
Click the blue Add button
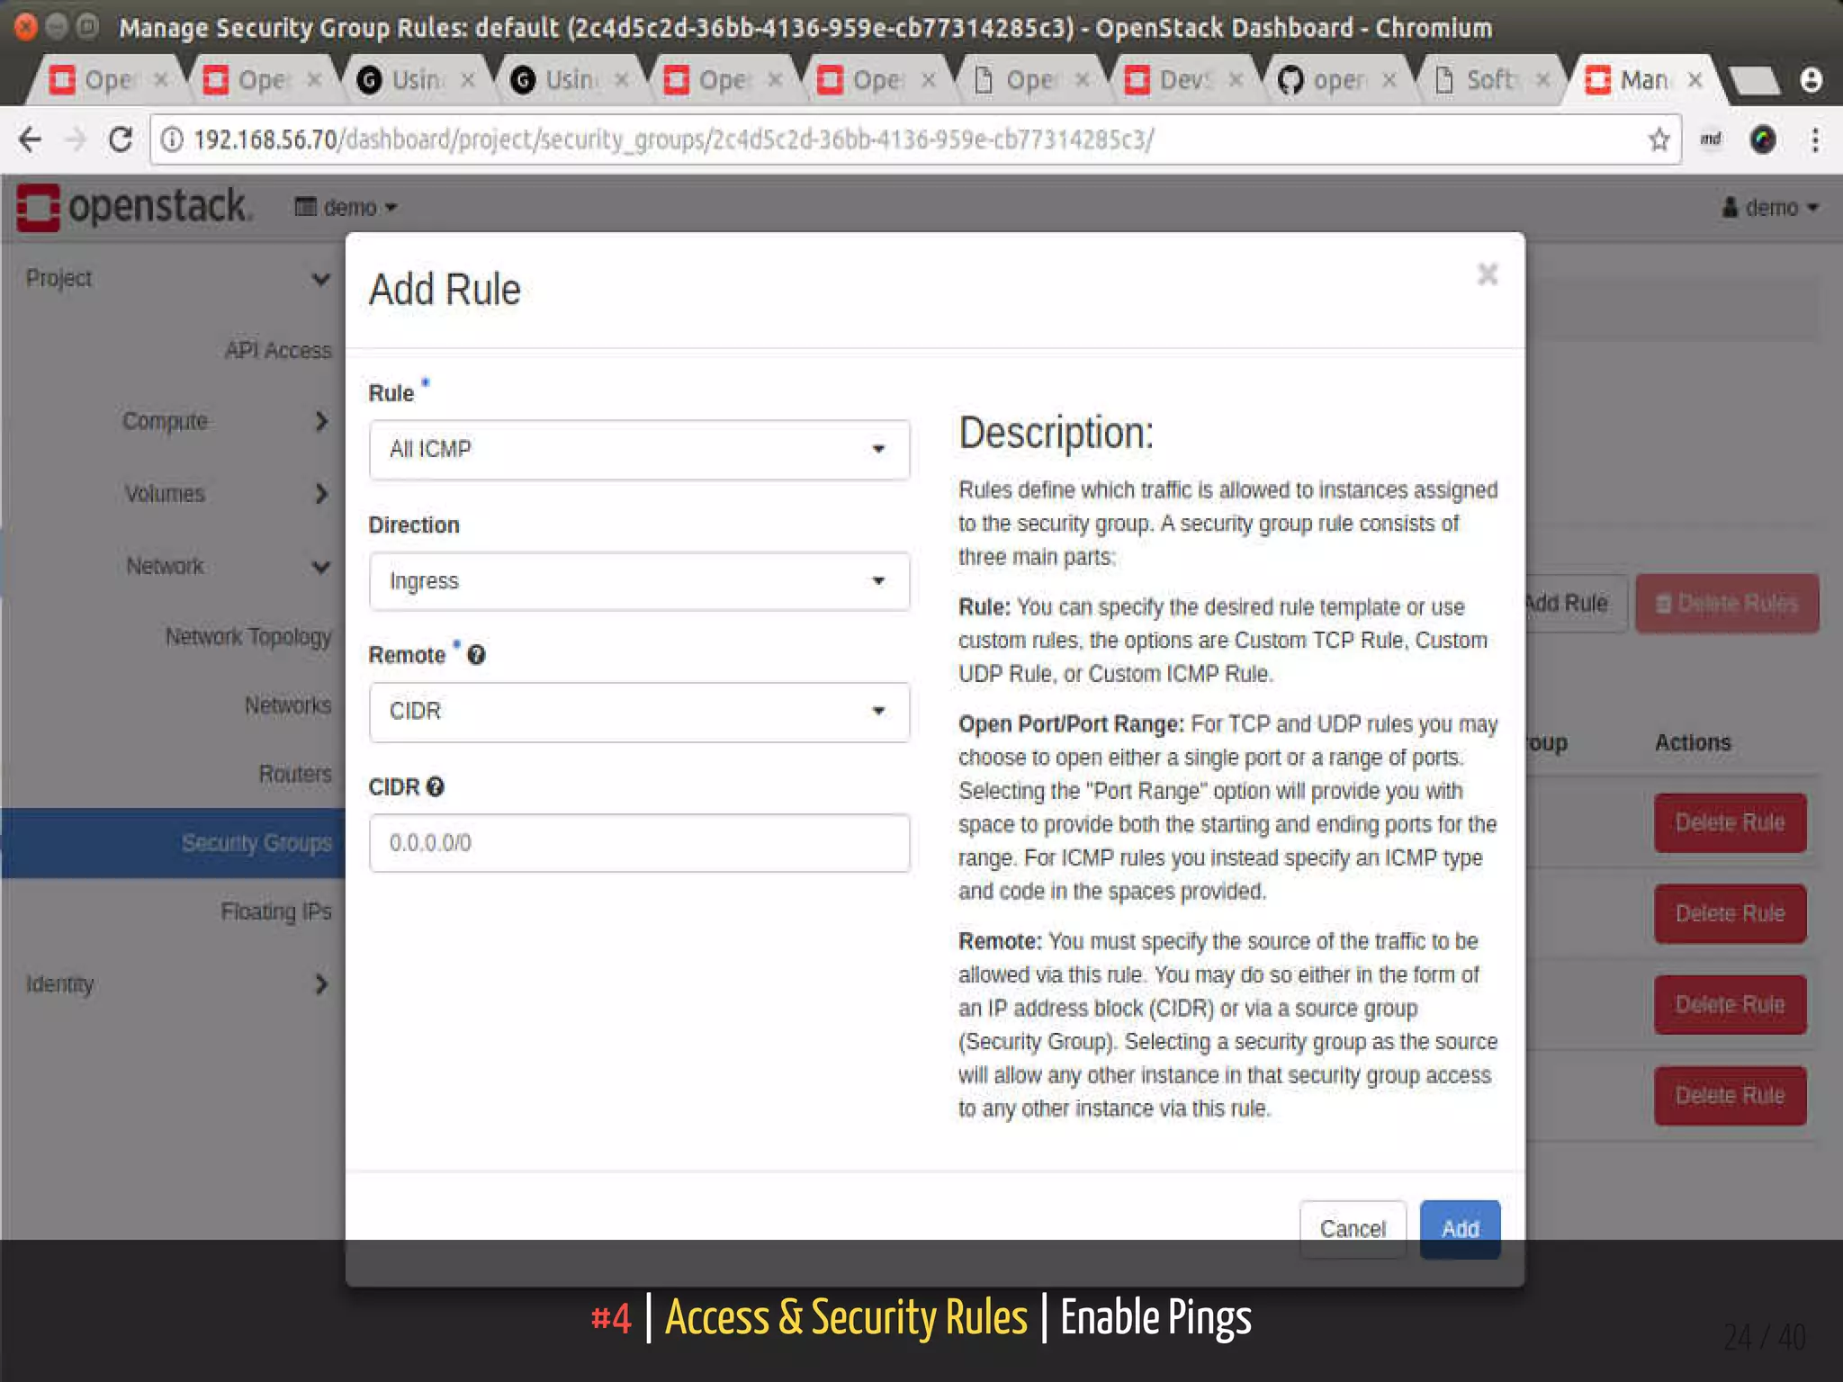pos(1459,1228)
